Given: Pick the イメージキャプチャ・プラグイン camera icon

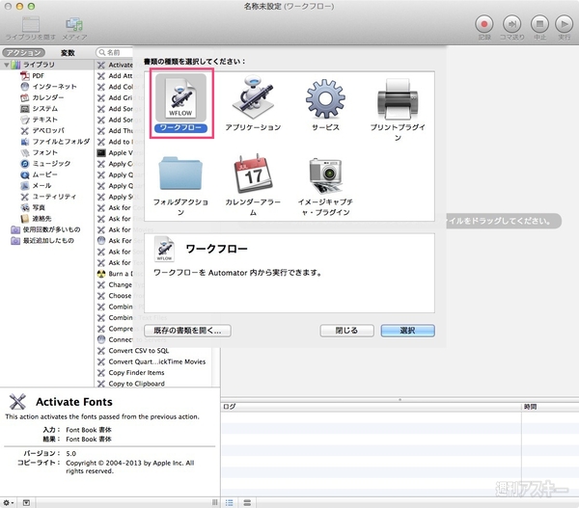Looking at the screenshot, I should [325, 174].
